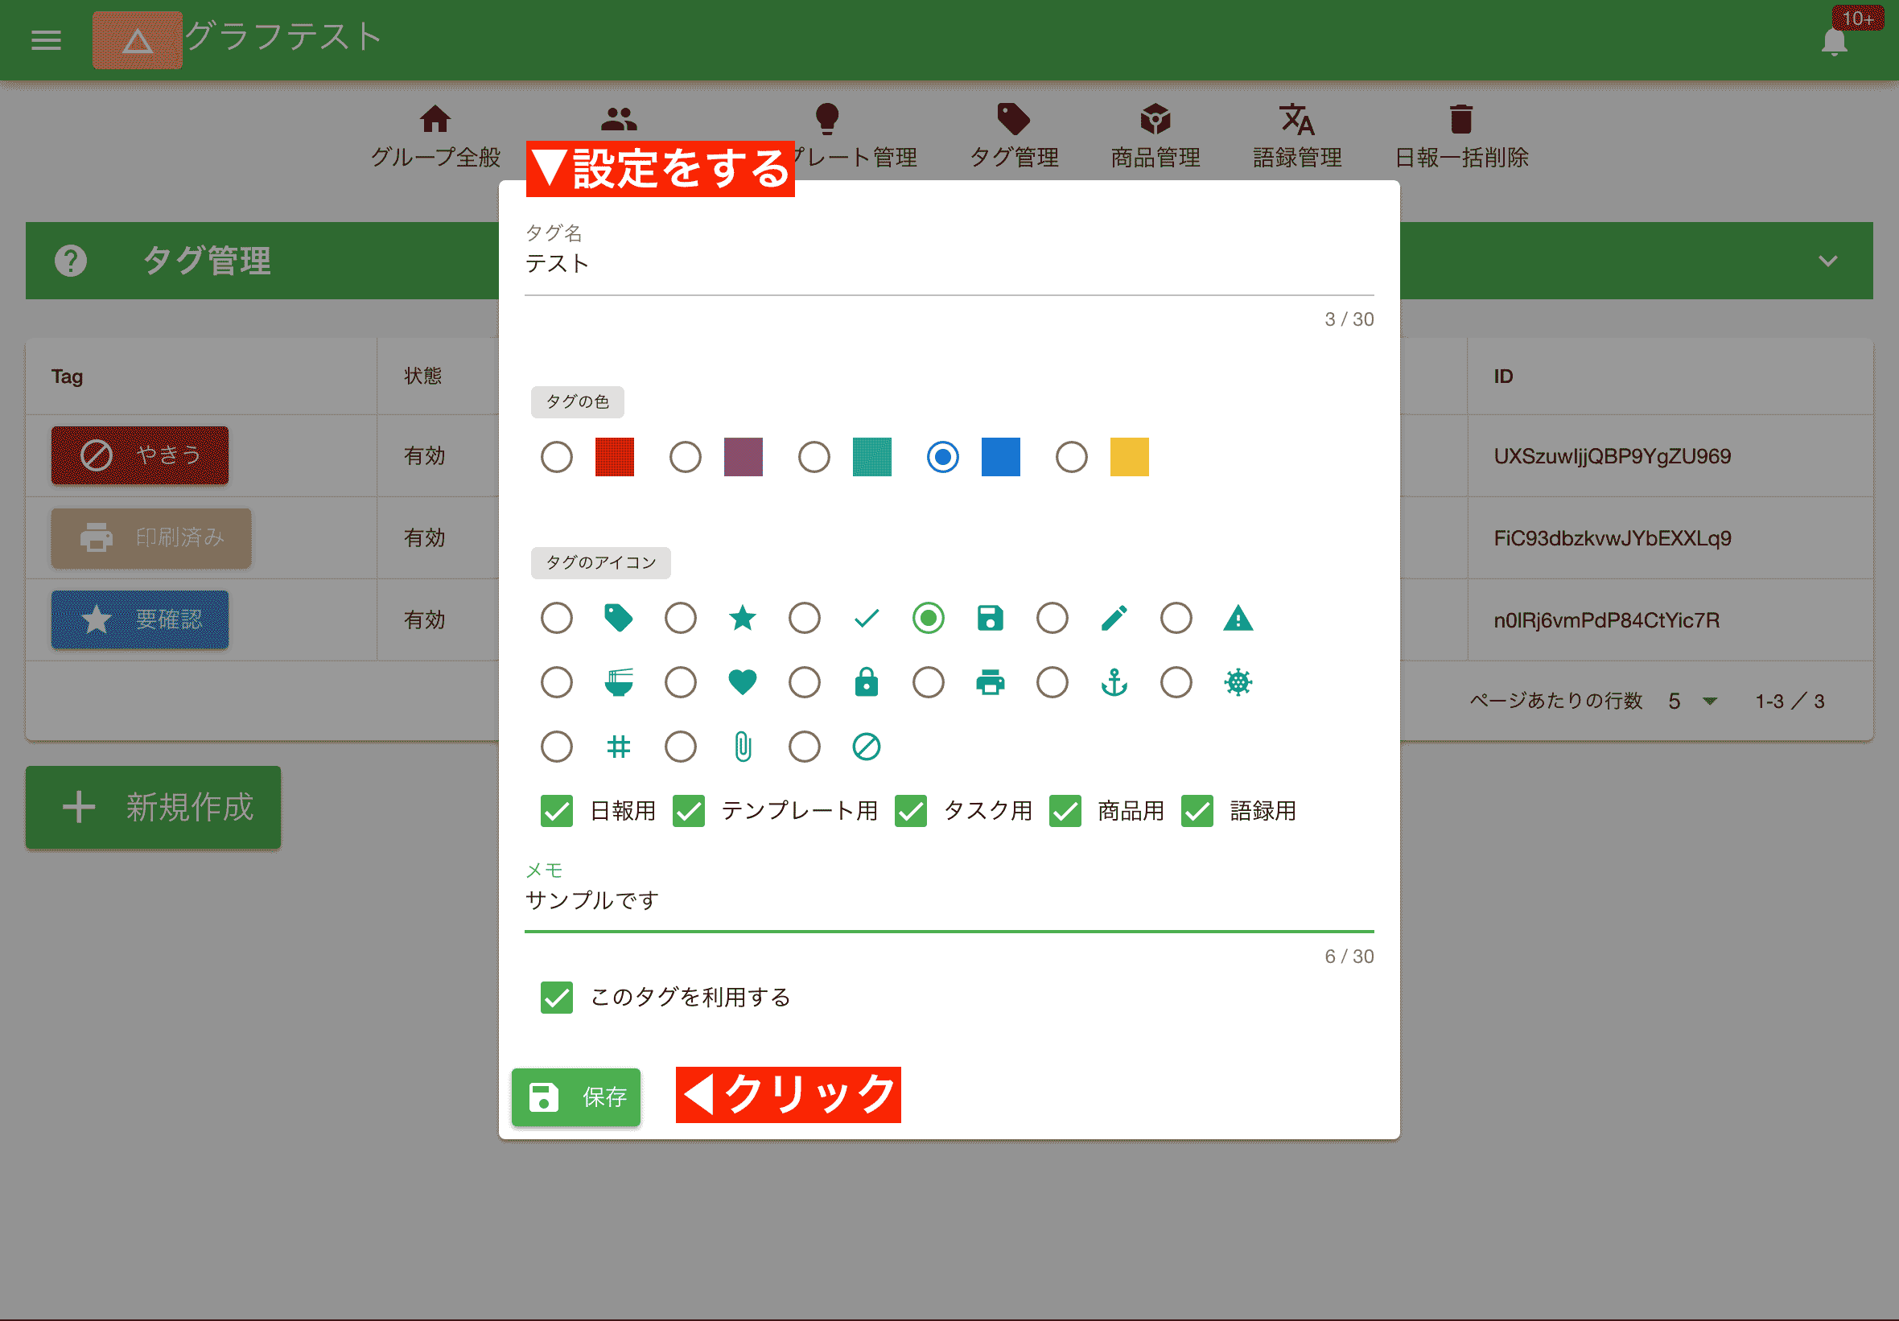
Task: Click the blue color swatch
Action: (x=1001, y=457)
